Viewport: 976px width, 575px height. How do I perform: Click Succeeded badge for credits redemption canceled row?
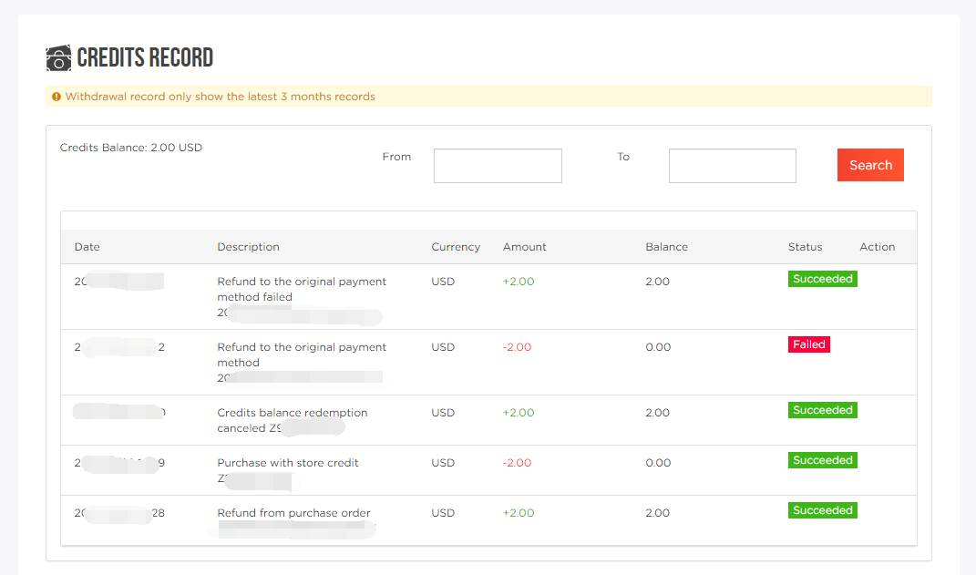click(822, 410)
